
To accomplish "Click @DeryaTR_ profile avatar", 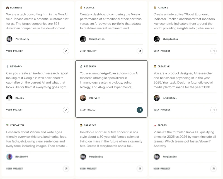I will [83, 98].
